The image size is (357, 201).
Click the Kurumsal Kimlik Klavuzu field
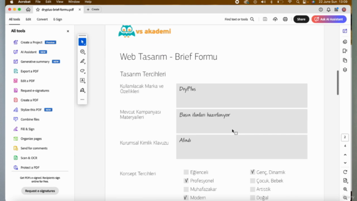click(x=242, y=147)
